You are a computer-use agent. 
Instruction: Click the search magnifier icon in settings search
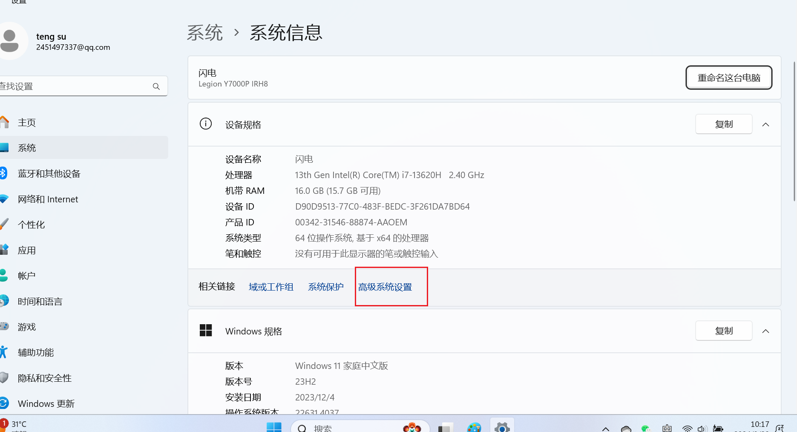(x=156, y=86)
